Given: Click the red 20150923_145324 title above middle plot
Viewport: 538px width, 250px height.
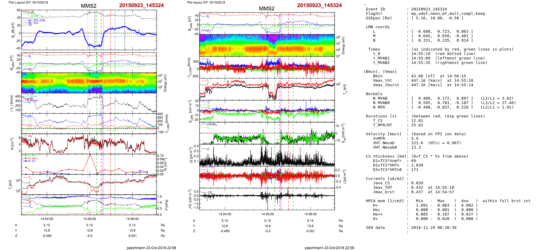Looking at the screenshot, I should click(319, 5).
